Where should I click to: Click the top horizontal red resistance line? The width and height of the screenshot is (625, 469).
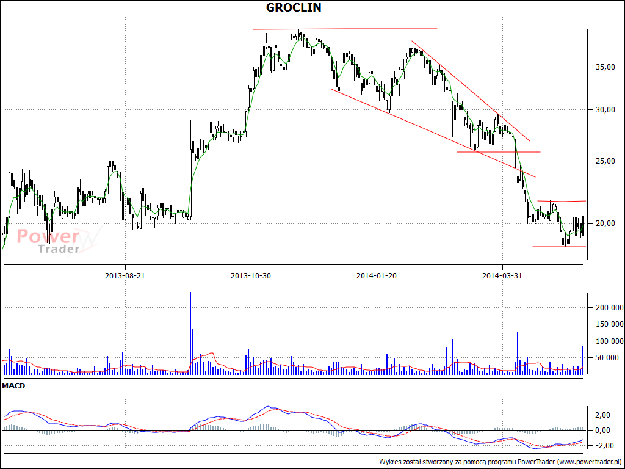[x=345, y=29]
